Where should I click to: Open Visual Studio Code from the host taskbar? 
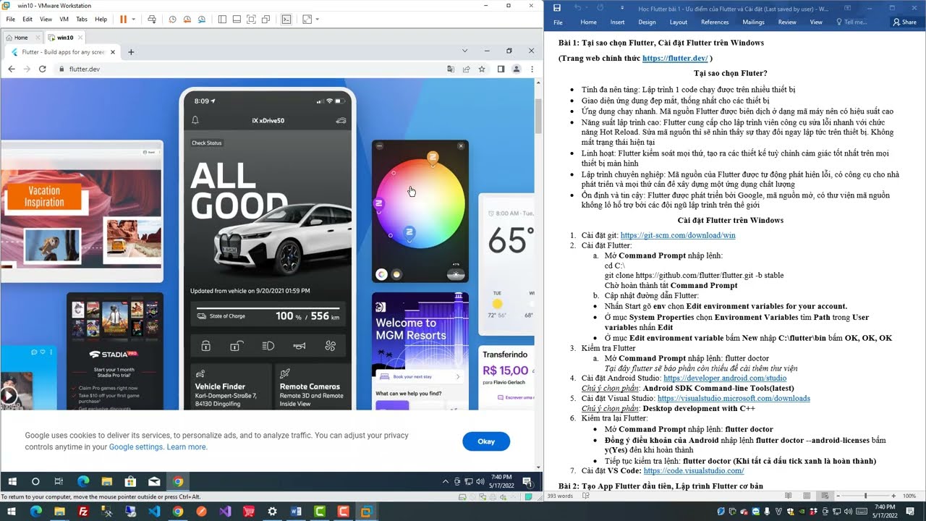(154, 512)
